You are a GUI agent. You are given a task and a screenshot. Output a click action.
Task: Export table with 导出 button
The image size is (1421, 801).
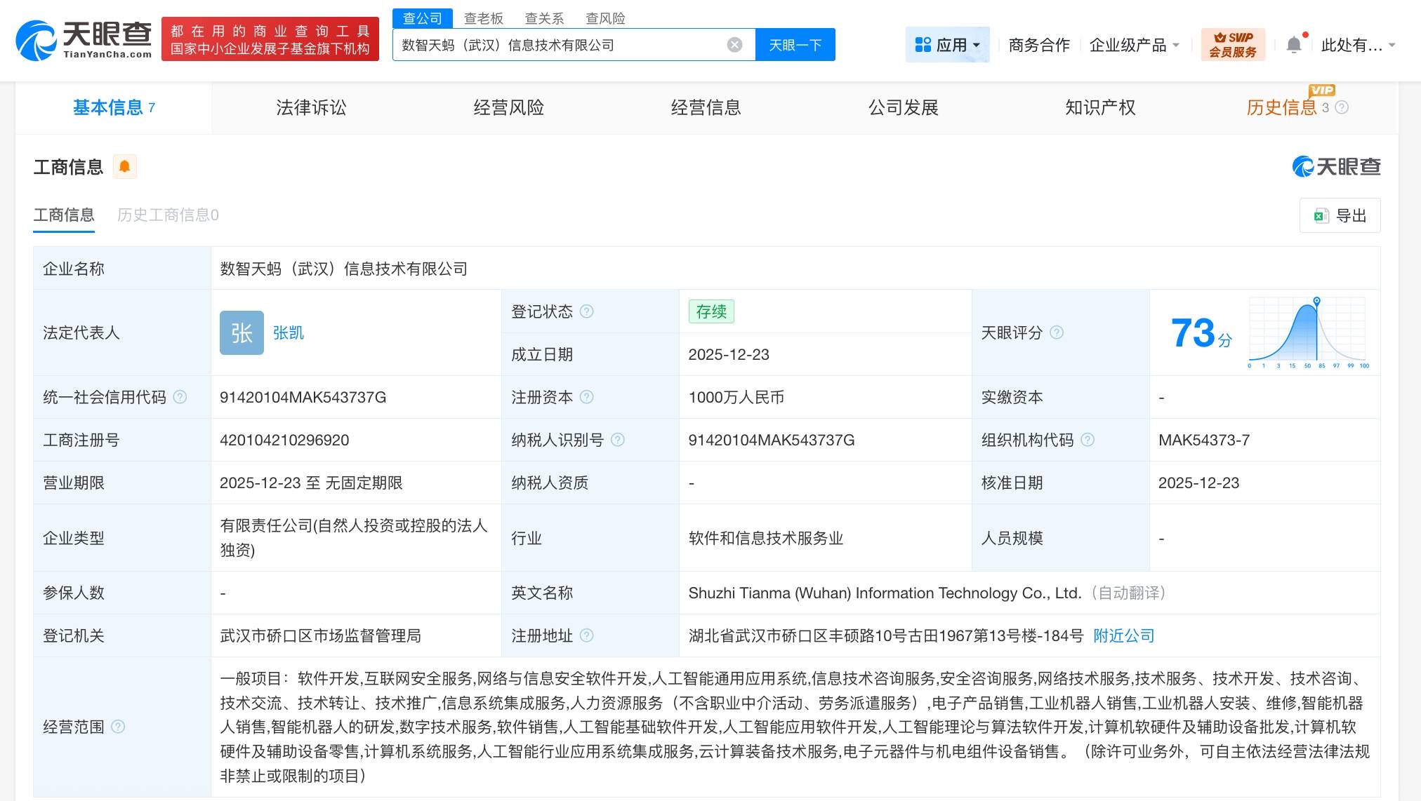pos(1340,215)
